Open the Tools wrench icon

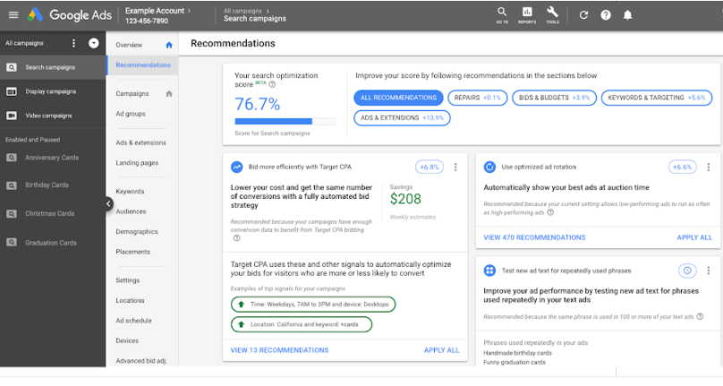(x=552, y=14)
